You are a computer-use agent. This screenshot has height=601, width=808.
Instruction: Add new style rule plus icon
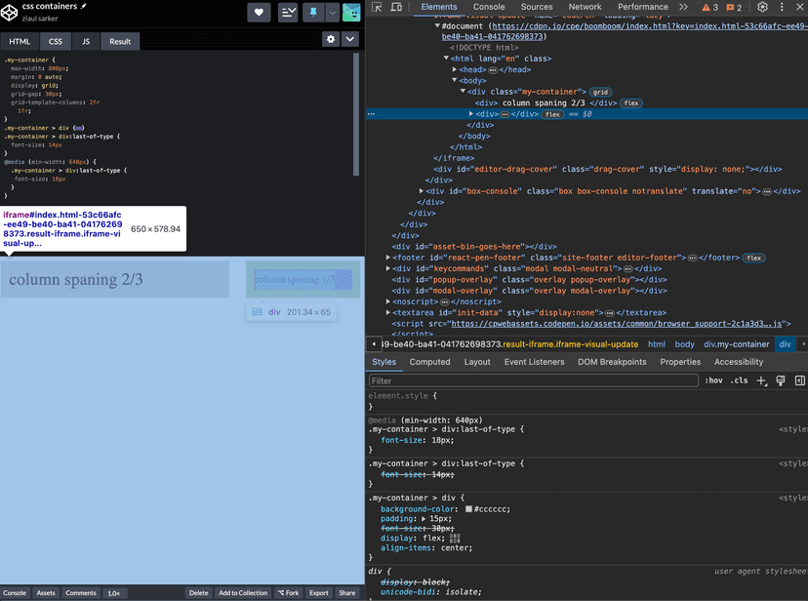(x=762, y=381)
